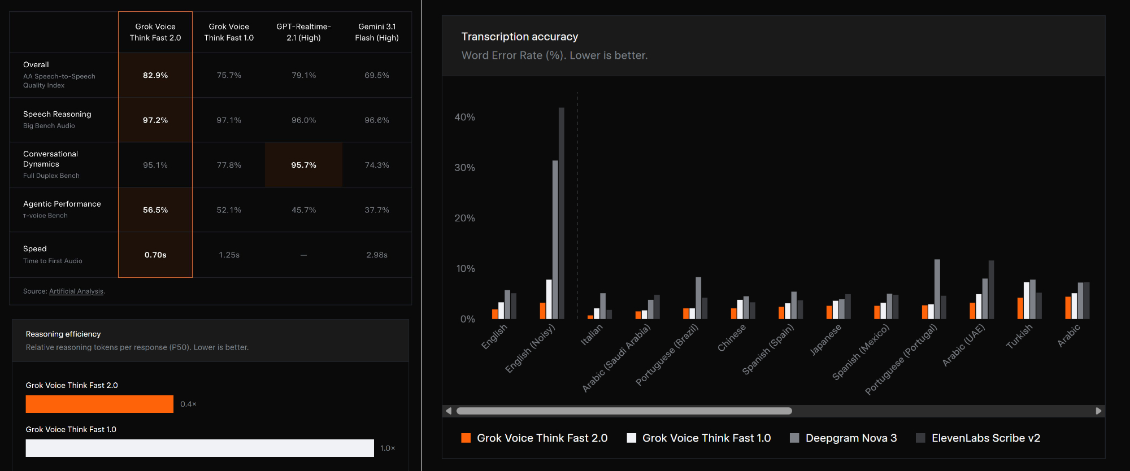Click the grey Deepgram Nova 3 legend swatch
The width and height of the screenshot is (1130, 471).
794,438
